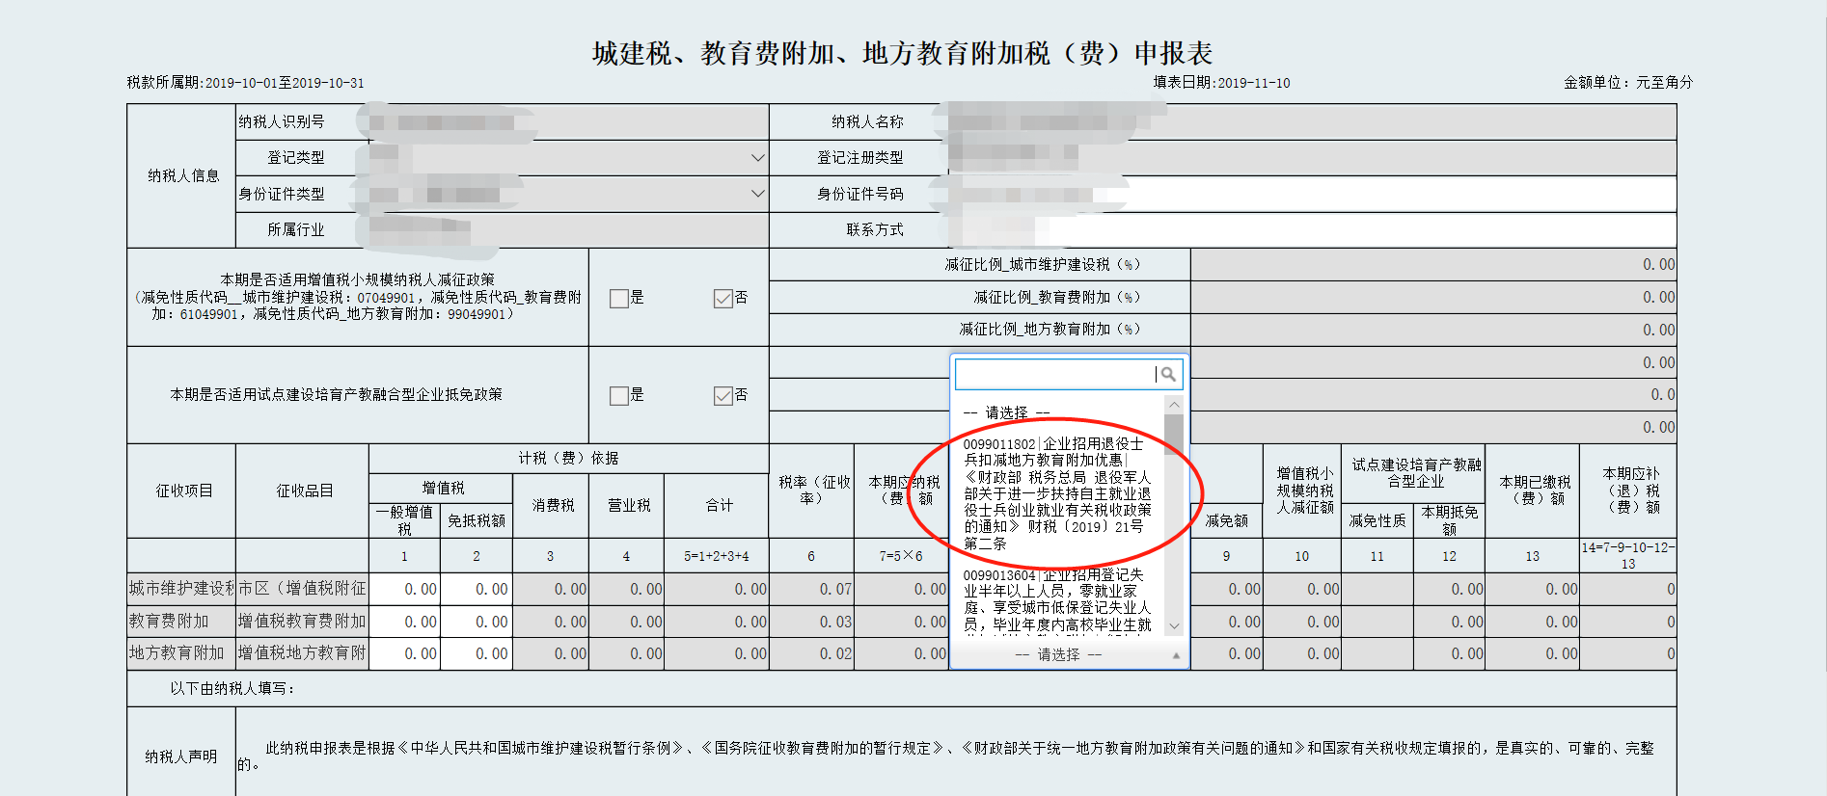1827x796 pixels.
Task: Edit 一般增值税 cell in 教育费附加 row
Action: [x=405, y=622]
